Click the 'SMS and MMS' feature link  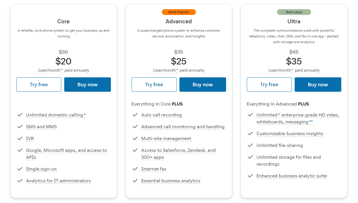point(41,127)
